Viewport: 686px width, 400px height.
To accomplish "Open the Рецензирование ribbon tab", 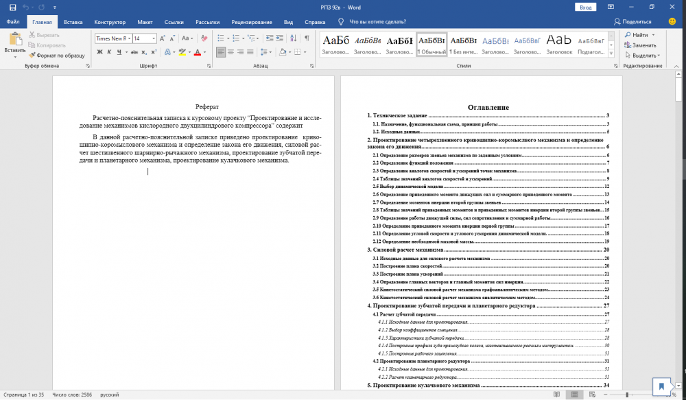I will pyautogui.click(x=252, y=22).
